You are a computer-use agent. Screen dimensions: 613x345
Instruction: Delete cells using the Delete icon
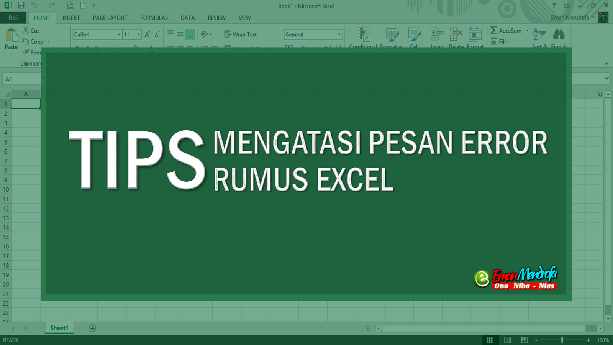456,34
